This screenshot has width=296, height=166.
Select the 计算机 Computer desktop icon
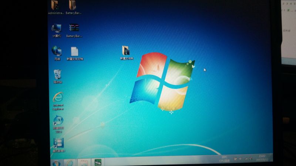(57, 31)
